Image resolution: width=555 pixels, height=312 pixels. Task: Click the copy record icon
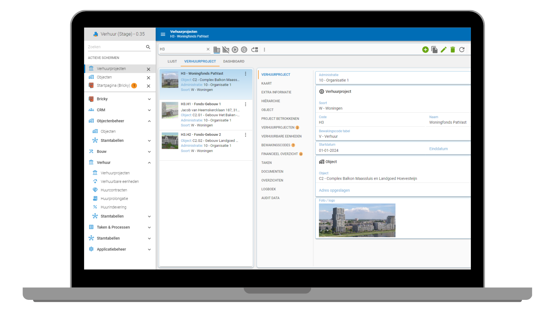coord(434,50)
